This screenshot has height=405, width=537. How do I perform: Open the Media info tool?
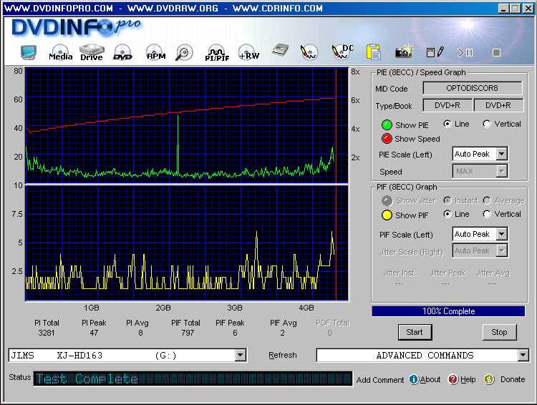pos(60,52)
